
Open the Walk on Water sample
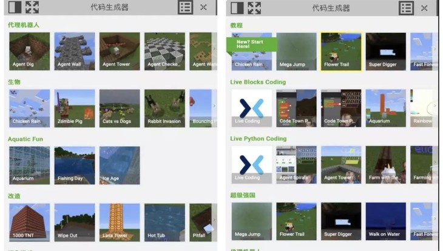385,221
